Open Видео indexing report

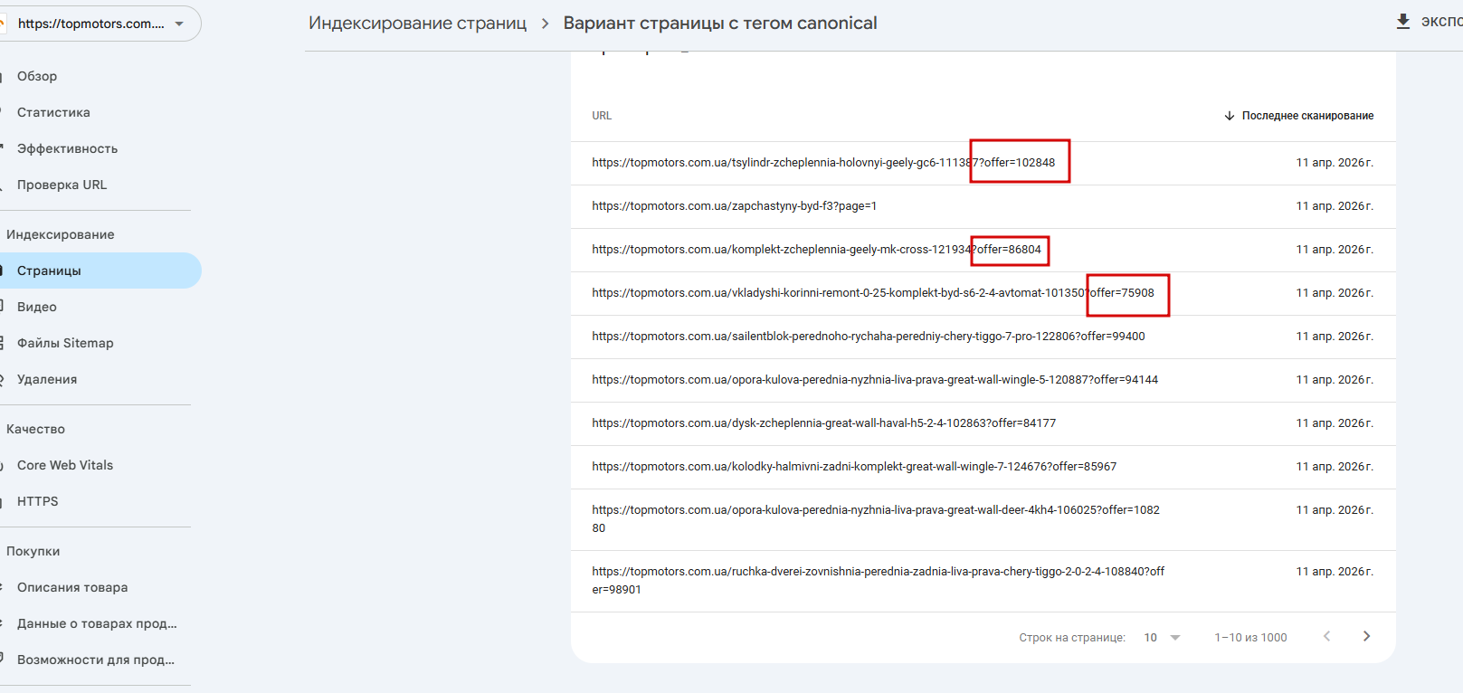(37, 307)
